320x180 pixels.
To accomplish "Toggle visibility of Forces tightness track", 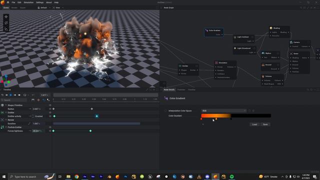I will pyautogui.click(x=50, y=131).
